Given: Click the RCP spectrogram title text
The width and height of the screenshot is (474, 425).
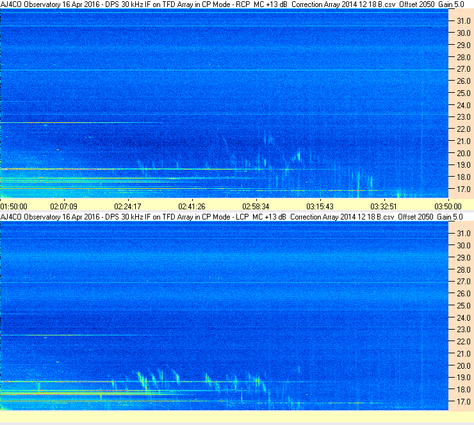Looking at the screenshot, I should [232, 4].
